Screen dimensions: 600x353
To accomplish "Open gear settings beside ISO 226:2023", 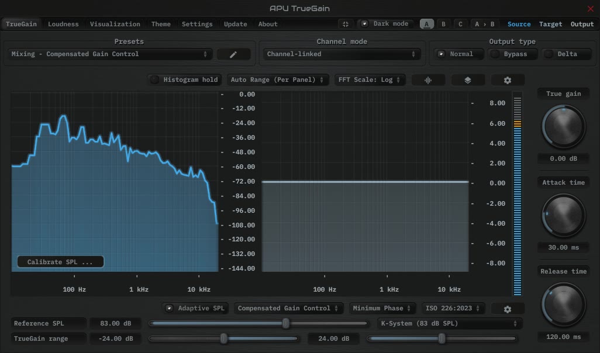I will tap(508, 309).
